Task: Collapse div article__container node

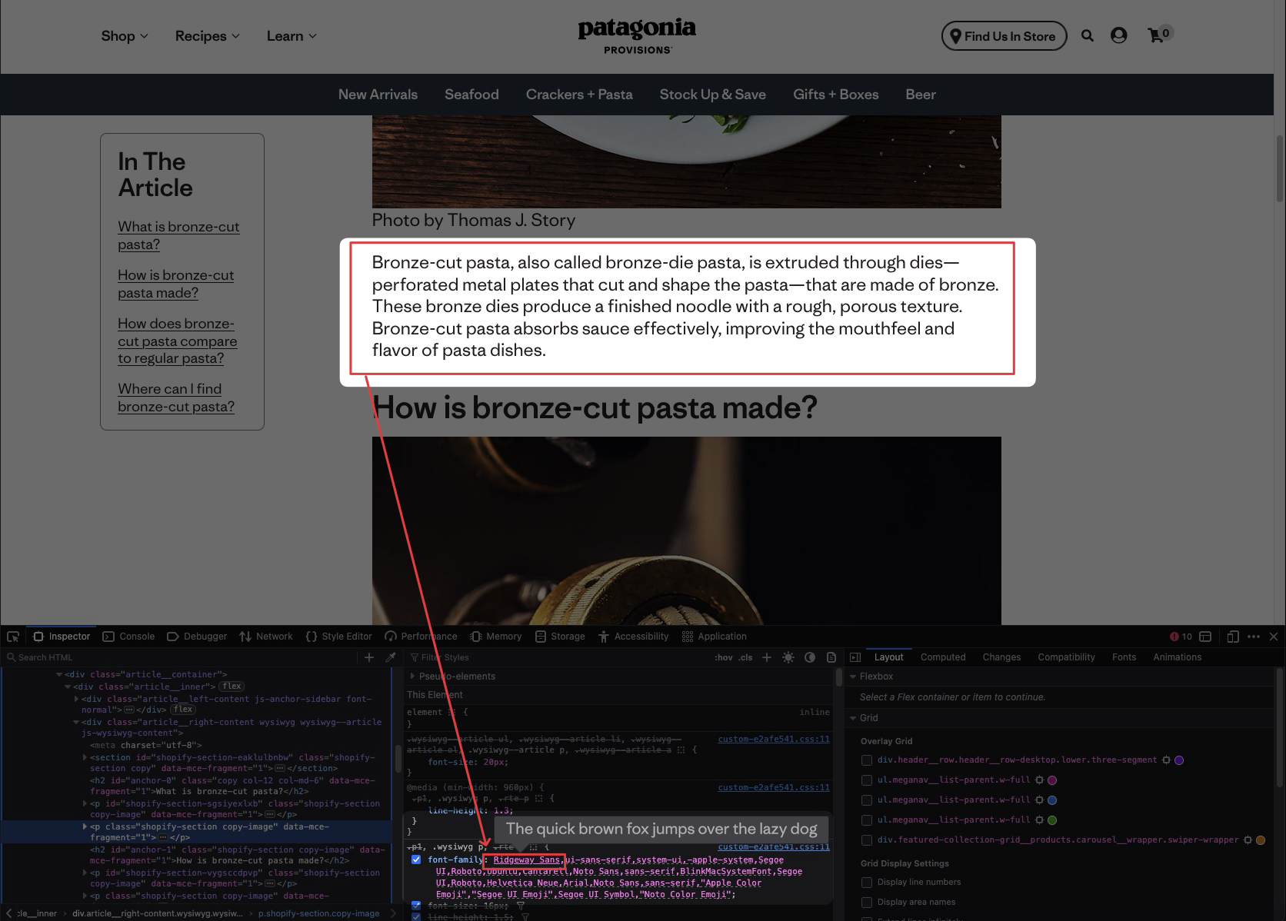Action: tap(59, 674)
